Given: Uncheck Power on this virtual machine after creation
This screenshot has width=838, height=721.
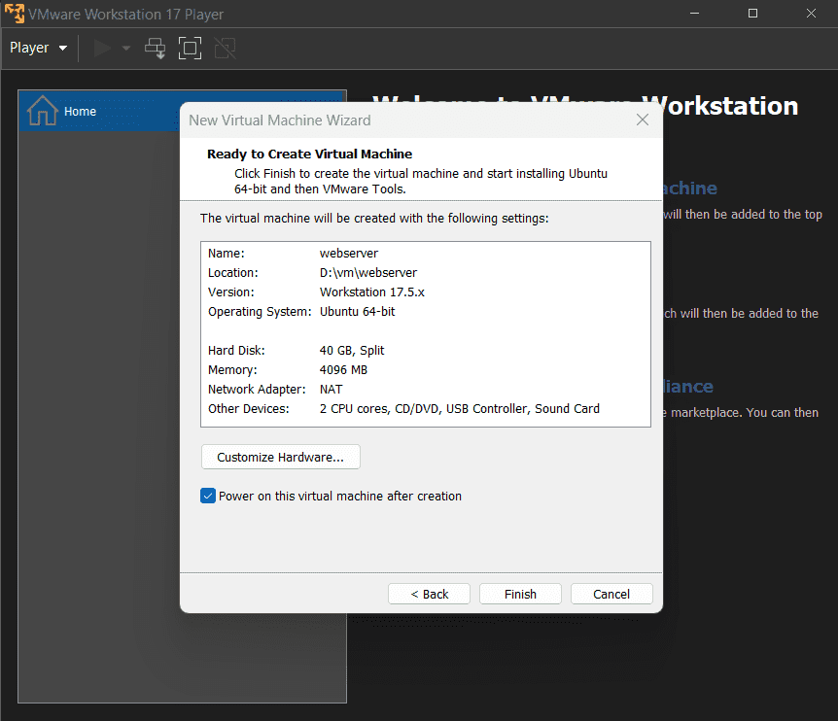Looking at the screenshot, I should pyautogui.click(x=208, y=496).
